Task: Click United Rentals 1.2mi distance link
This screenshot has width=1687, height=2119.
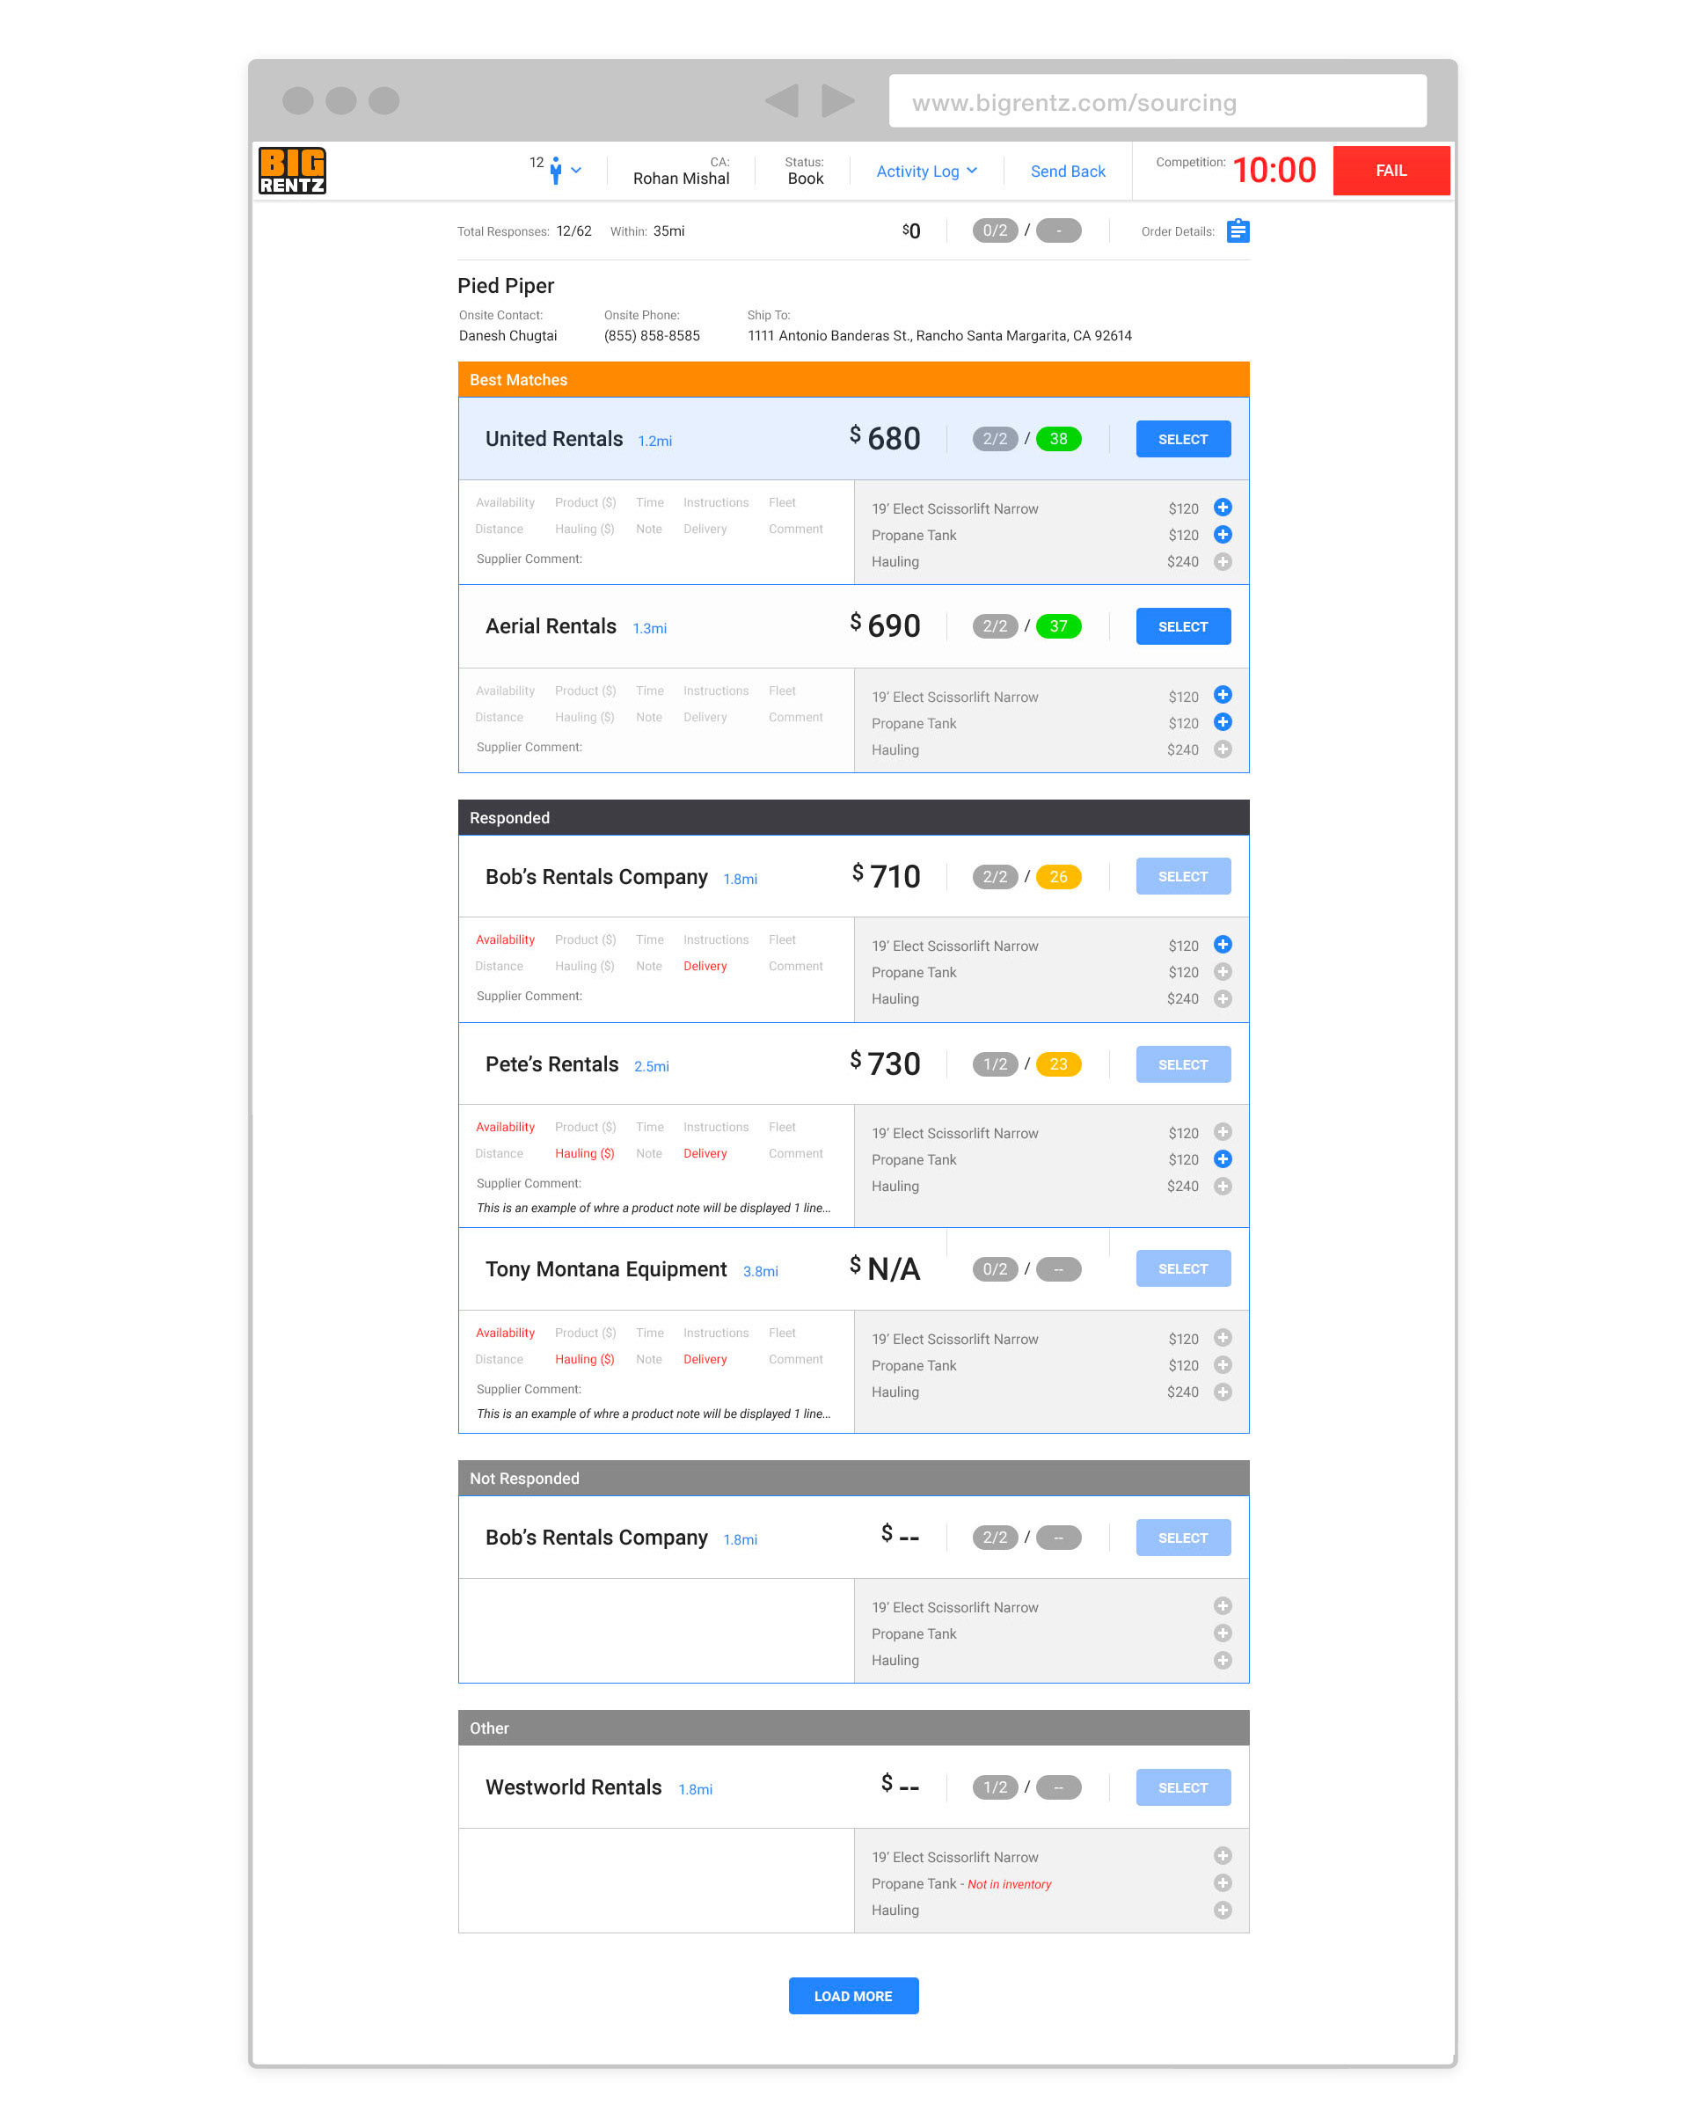Action: coord(655,442)
